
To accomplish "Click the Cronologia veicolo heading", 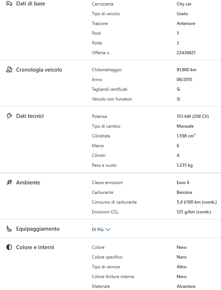I will point(39,70).
